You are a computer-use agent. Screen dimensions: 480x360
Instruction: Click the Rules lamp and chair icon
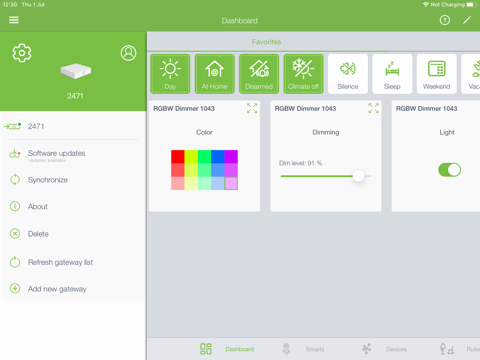coord(446,348)
